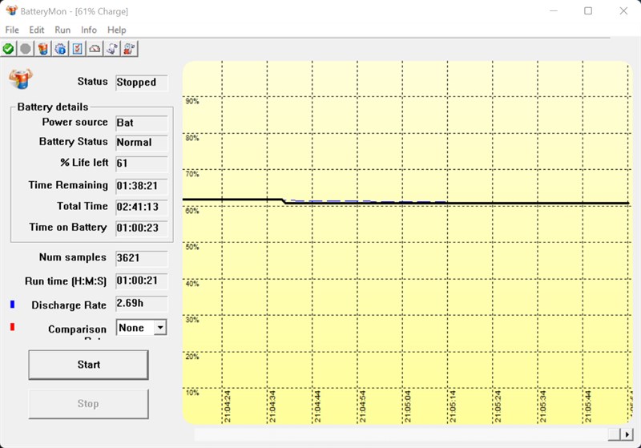Click the graph scrollbar right arrow

click(x=626, y=434)
